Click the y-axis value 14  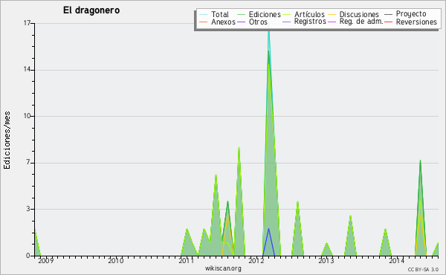click(x=27, y=70)
